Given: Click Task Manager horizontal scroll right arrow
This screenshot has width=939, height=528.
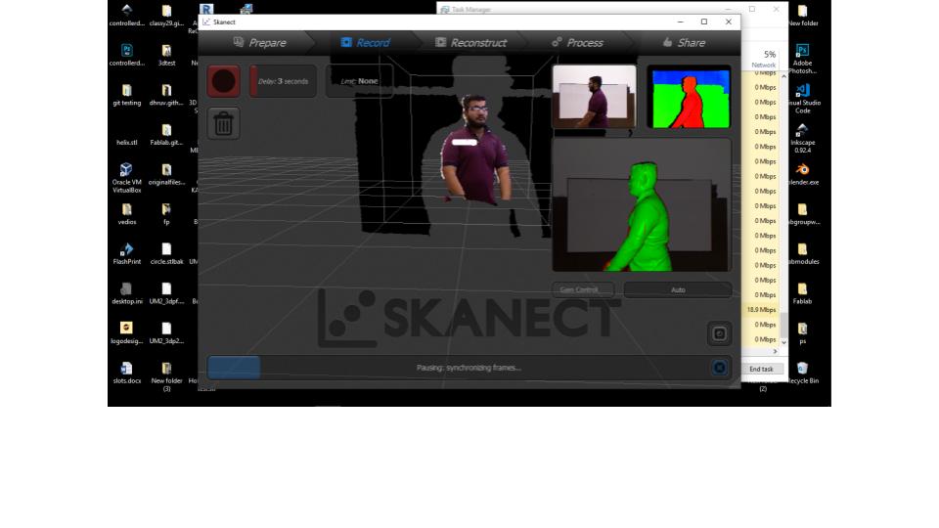Looking at the screenshot, I should point(775,351).
